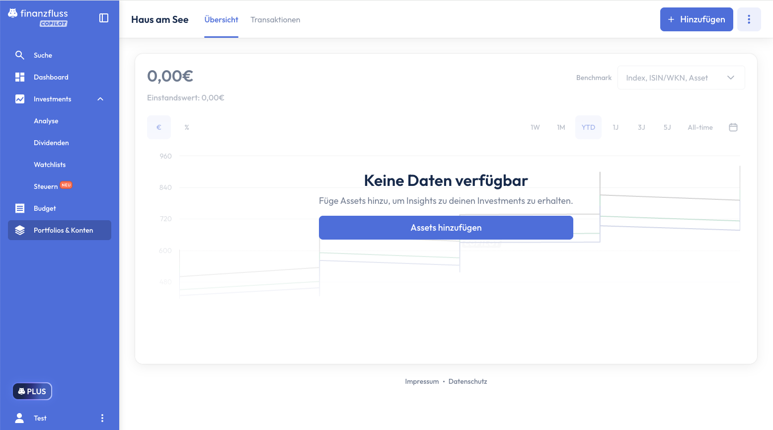
Task: Open three-dot menu next to Hinzufügen
Action: (x=749, y=19)
